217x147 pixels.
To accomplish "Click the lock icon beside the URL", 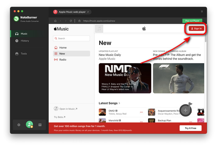I will point(79,21).
